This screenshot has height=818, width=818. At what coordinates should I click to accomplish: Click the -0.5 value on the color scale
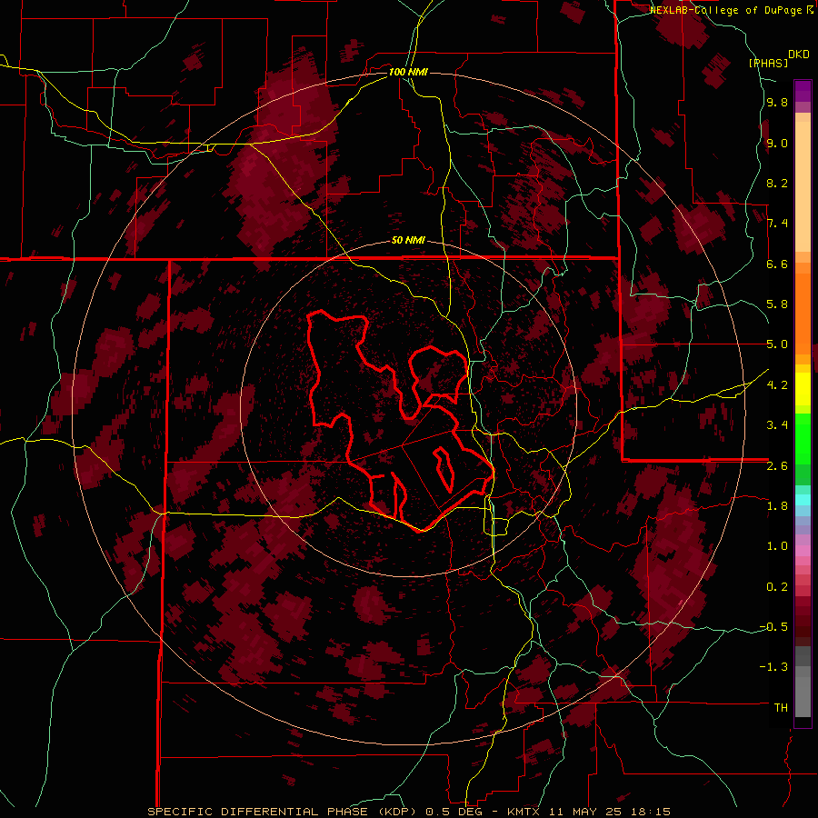coord(773,627)
